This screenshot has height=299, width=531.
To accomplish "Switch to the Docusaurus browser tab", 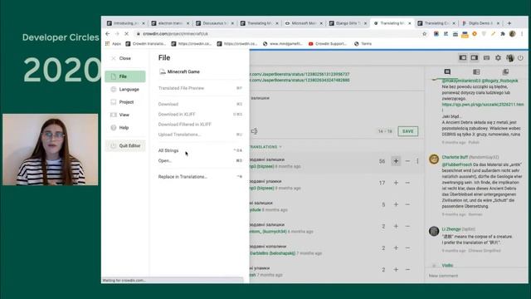I will click(x=214, y=23).
